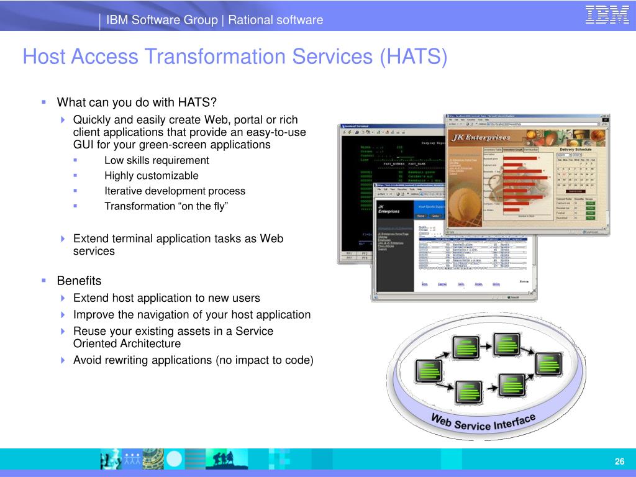
Task: Select "Avoid rewriting applications (no impact to code)"
Action: click(x=193, y=360)
